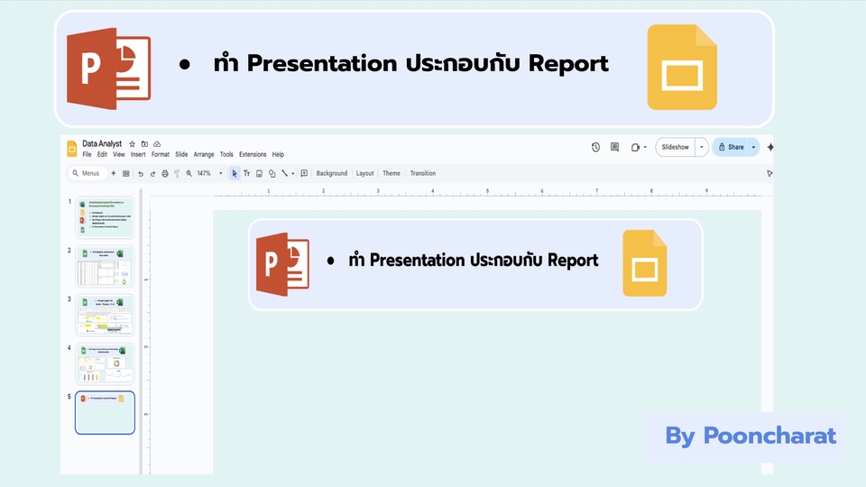Expand the line type dropdown arrow
This screenshot has height=487, width=866.
292,173
